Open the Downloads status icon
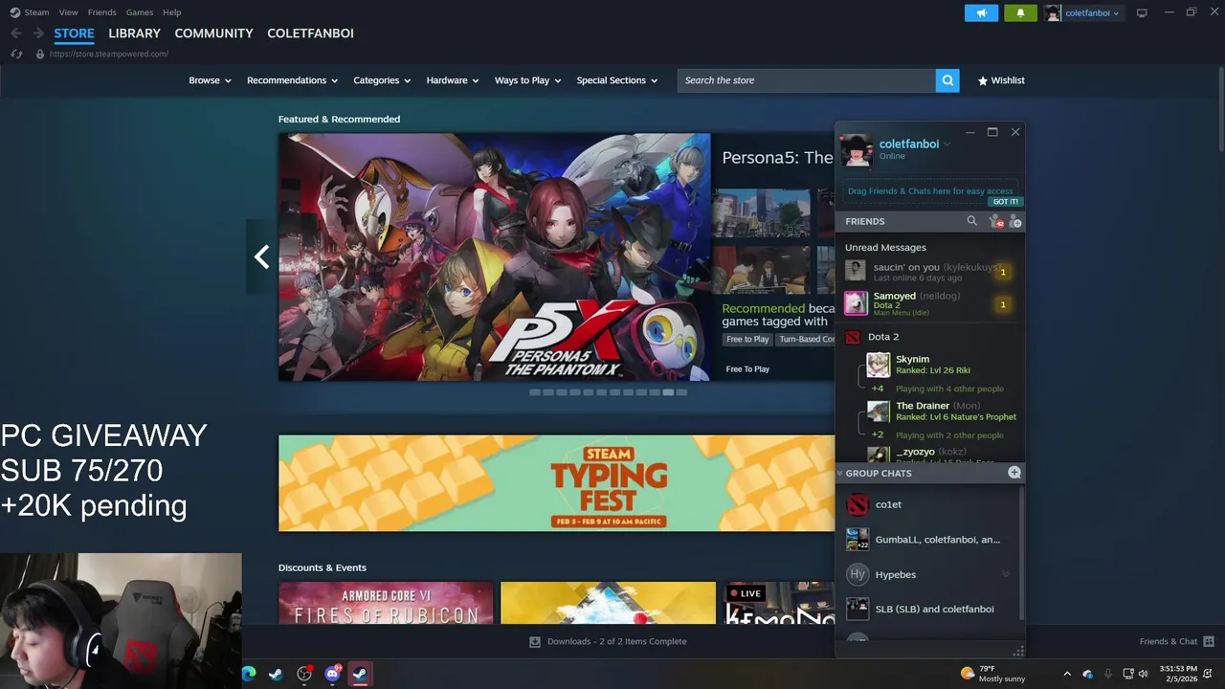This screenshot has height=689, width=1225. click(535, 641)
